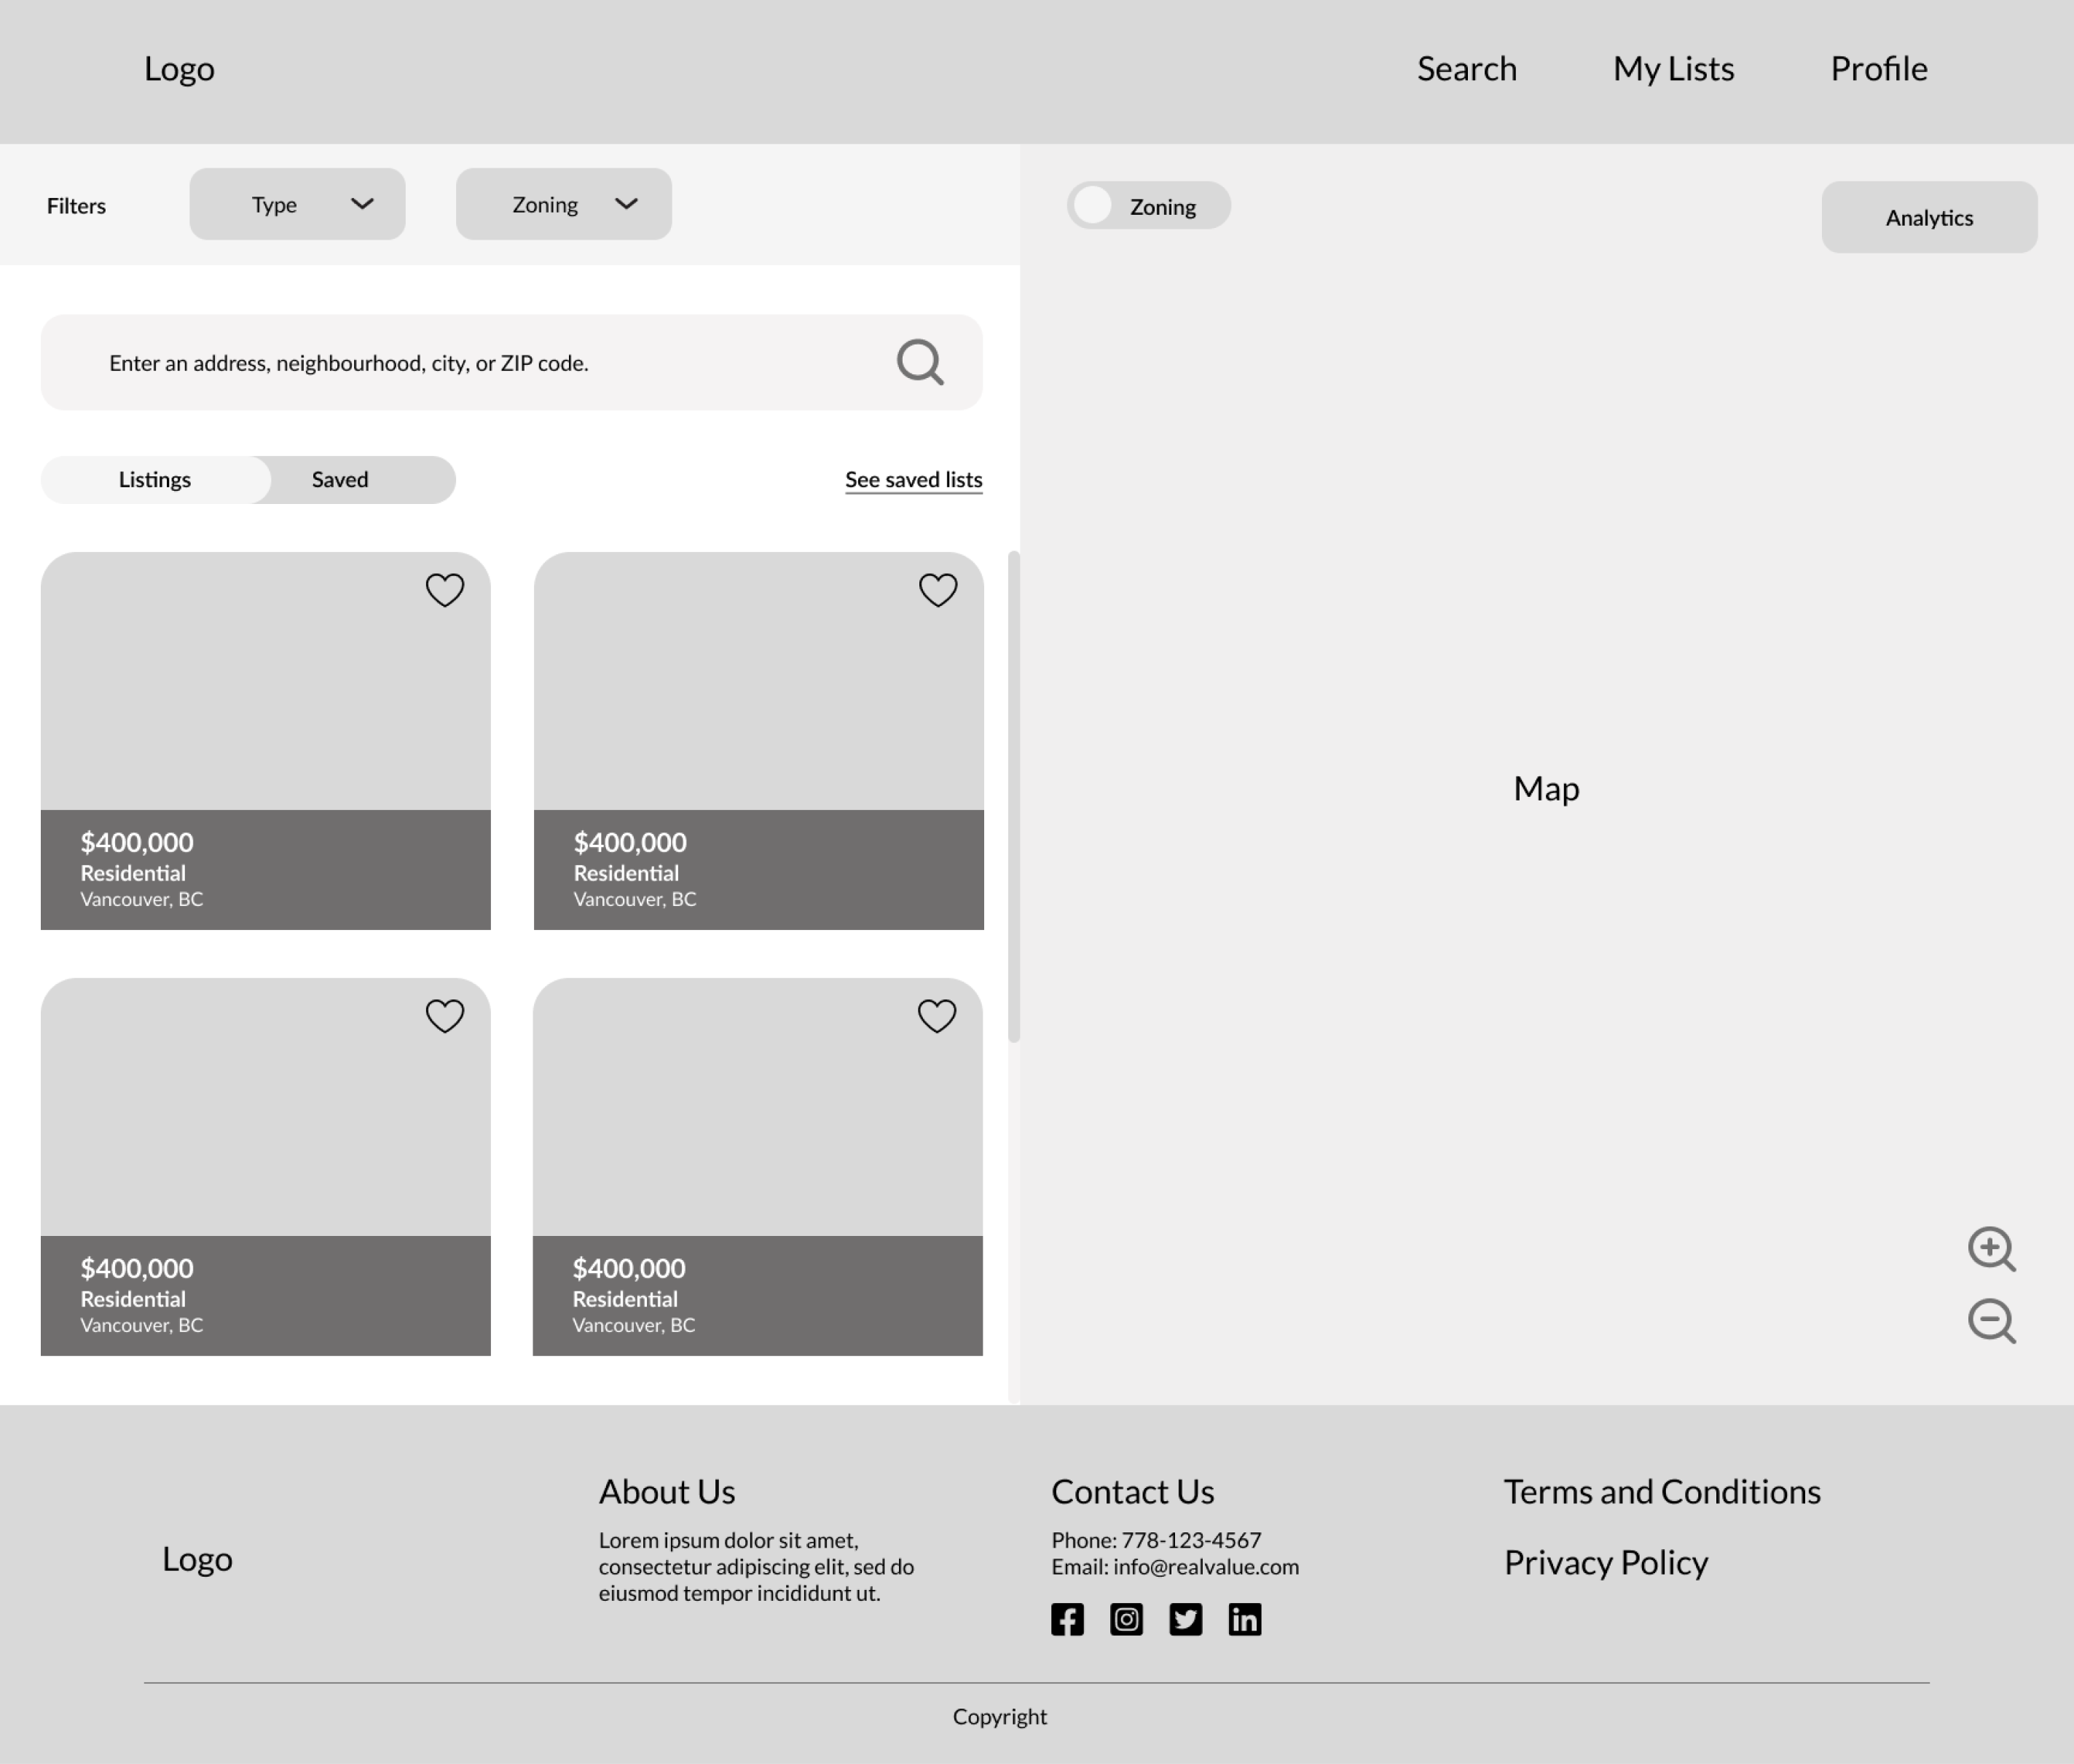Expand the Zoning filter dropdown
The image size is (2074, 1764).
click(563, 204)
